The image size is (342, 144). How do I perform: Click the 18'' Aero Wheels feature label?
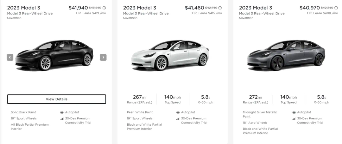[255, 123]
